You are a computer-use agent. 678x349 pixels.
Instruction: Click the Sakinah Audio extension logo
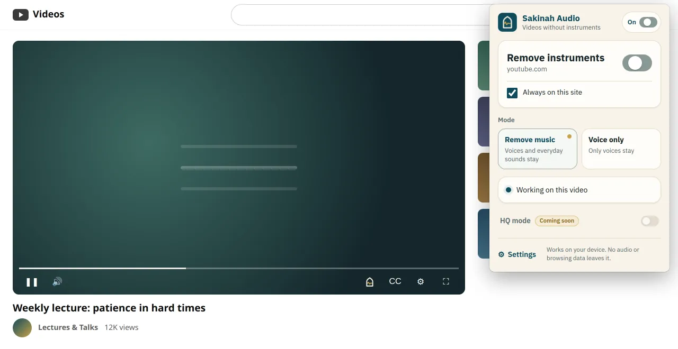[x=507, y=22]
